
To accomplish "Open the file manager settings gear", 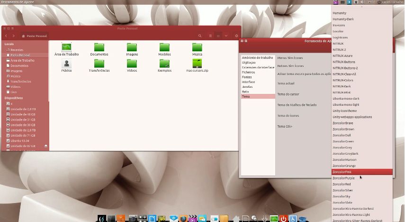I will (236, 36).
